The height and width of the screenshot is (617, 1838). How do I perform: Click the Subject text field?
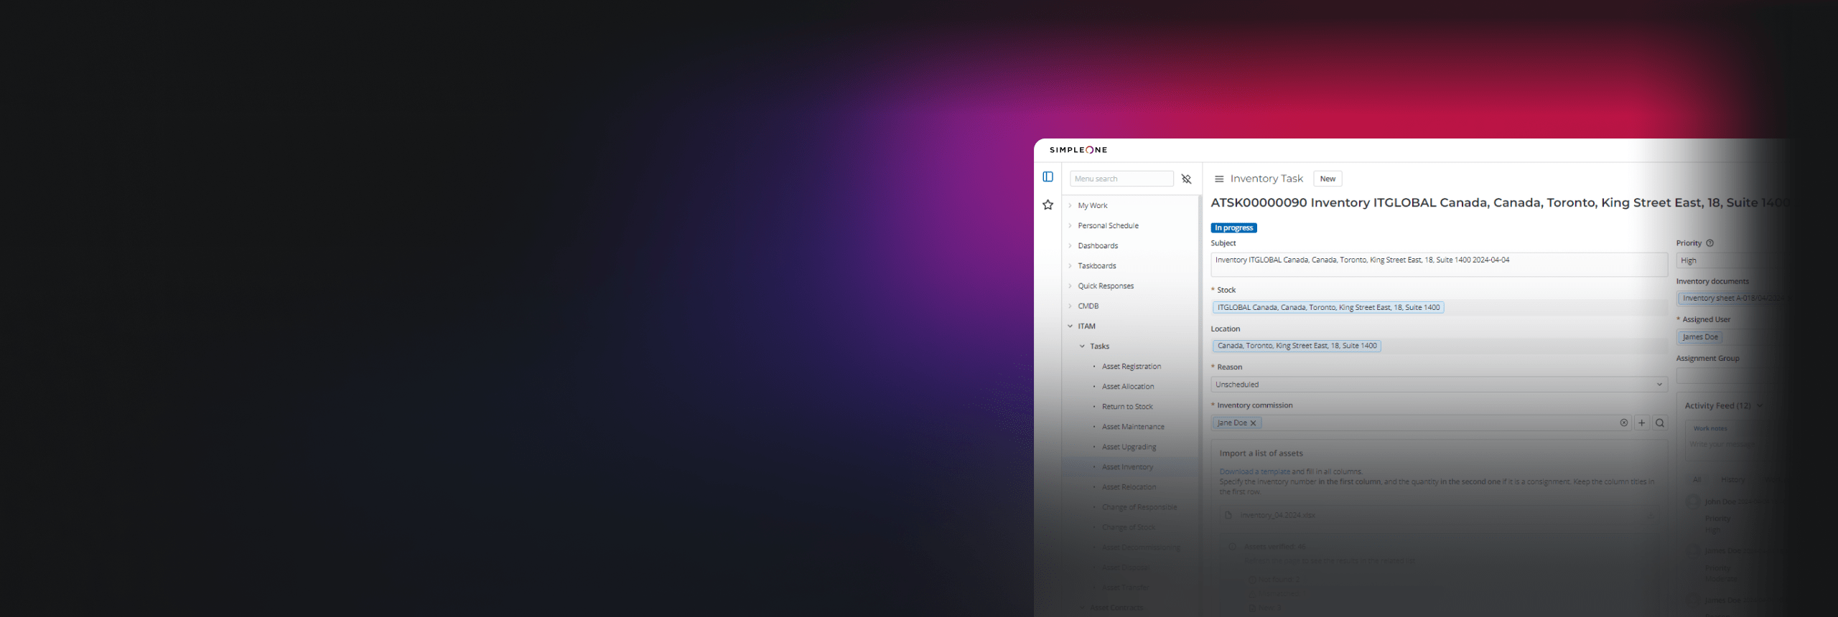point(1438,264)
